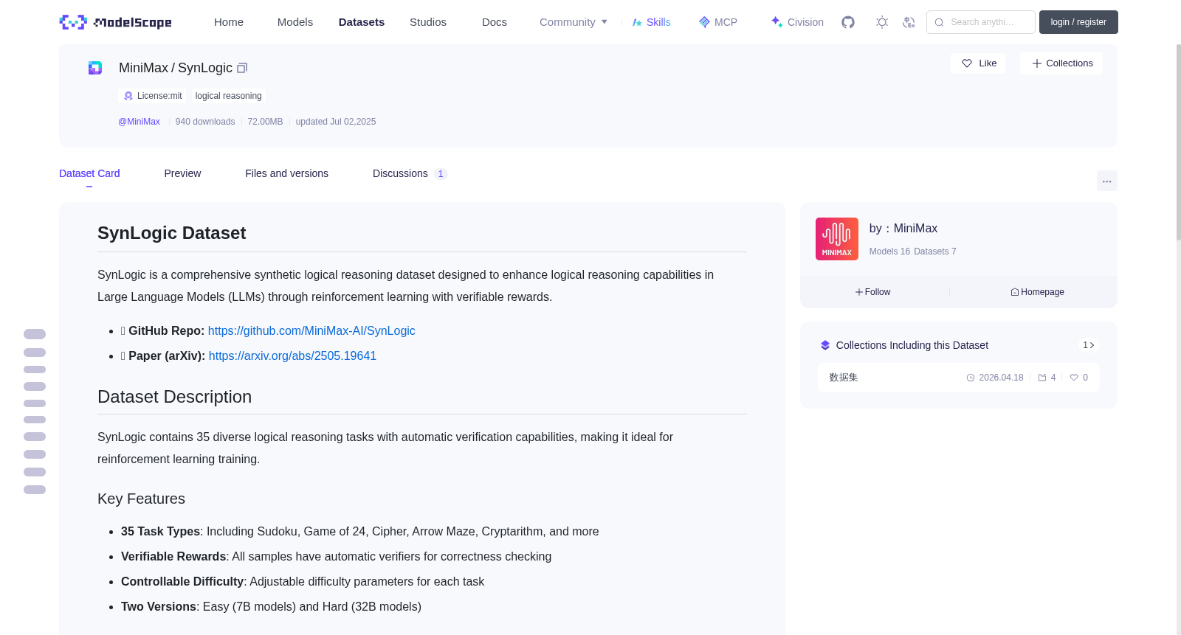Click the Dataset Description heading
This screenshot has width=1181, height=635.
coord(174,397)
